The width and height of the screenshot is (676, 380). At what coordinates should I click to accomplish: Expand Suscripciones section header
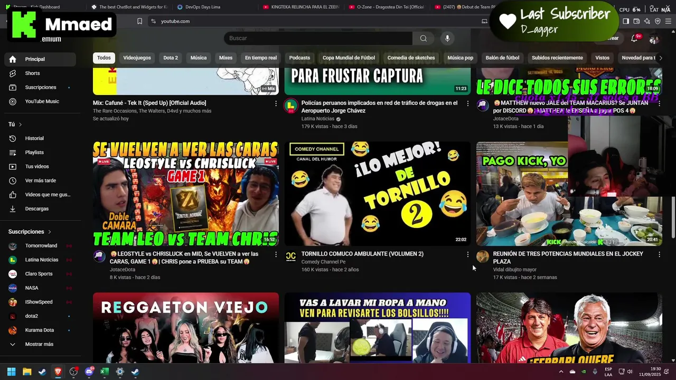click(x=30, y=232)
